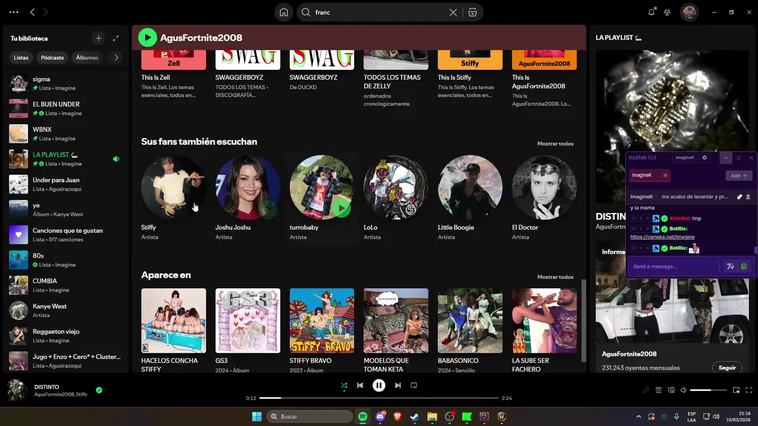This screenshot has height=426, width=758.
Task: Click Mostrar todos for Aparece en
Action: pos(555,277)
